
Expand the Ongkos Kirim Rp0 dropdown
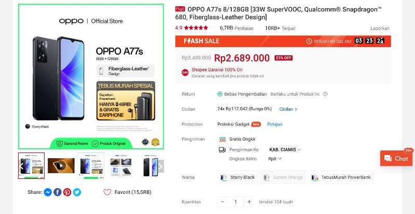pos(275,159)
